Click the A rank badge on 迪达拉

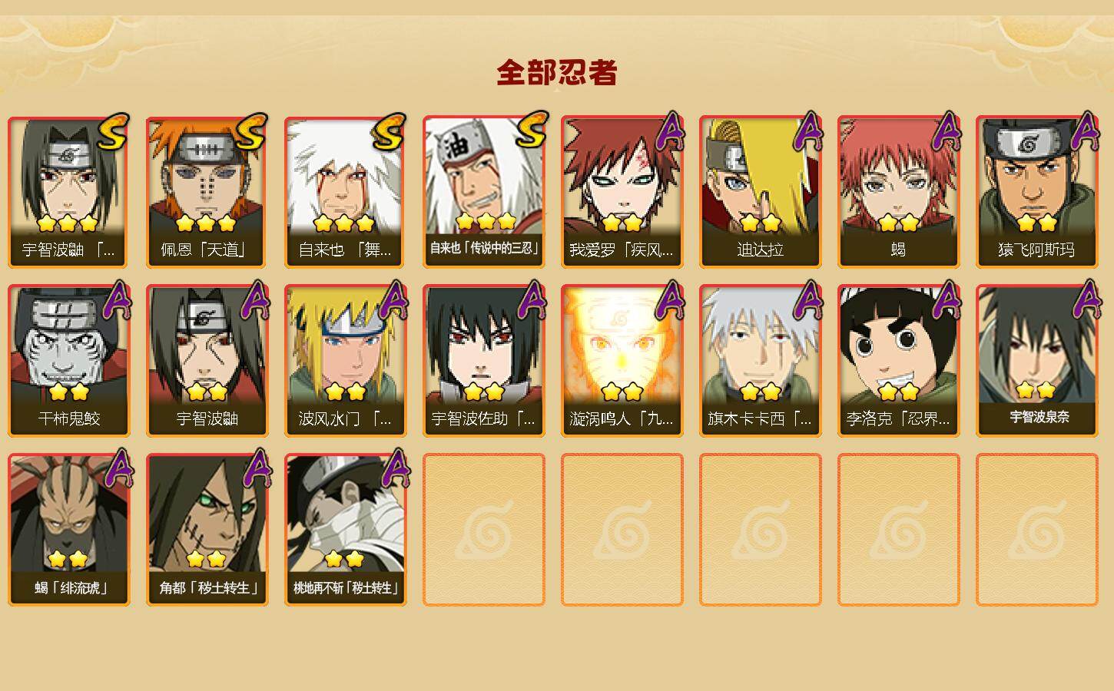coord(807,131)
